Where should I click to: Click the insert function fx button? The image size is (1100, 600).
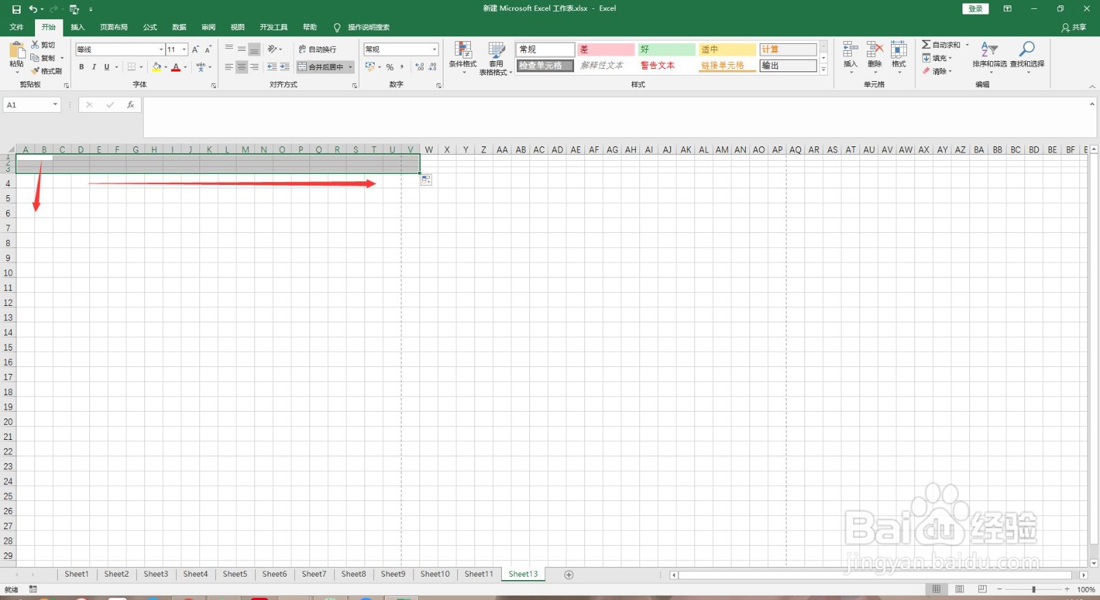click(x=130, y=105)
